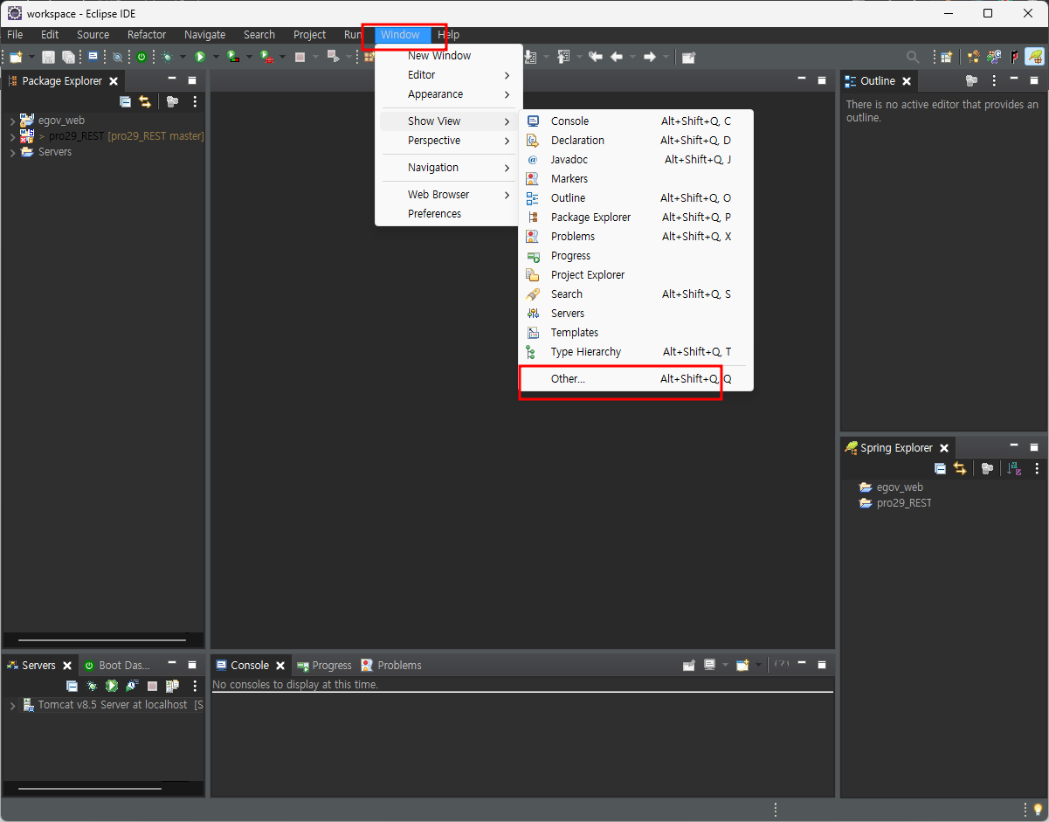Screen dimensions: 1049x822
Task: Open the Navigation submenu
Action: coord(449,168)
